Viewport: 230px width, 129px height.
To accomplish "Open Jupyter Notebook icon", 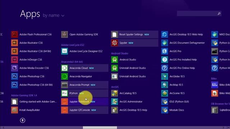I will click(65, 101).
